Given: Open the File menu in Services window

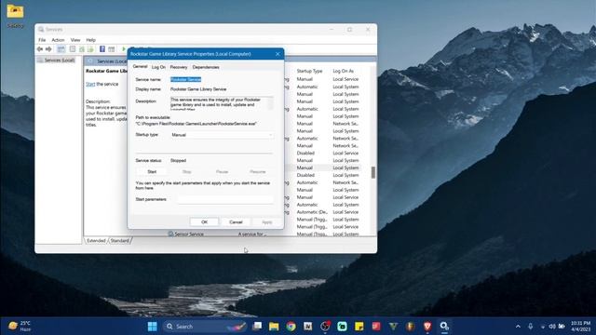Looking at the screenshot, I should (x=42, y=40).
